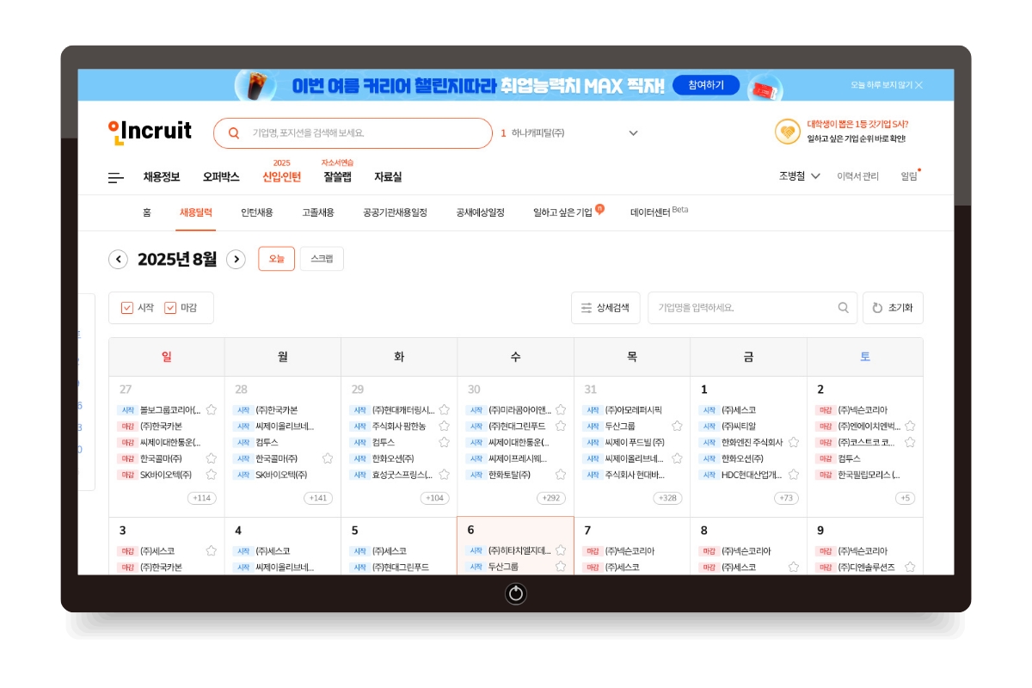
Task: Switch to the 공공기관채용일정 tab
Action: (x=395, y=212)
